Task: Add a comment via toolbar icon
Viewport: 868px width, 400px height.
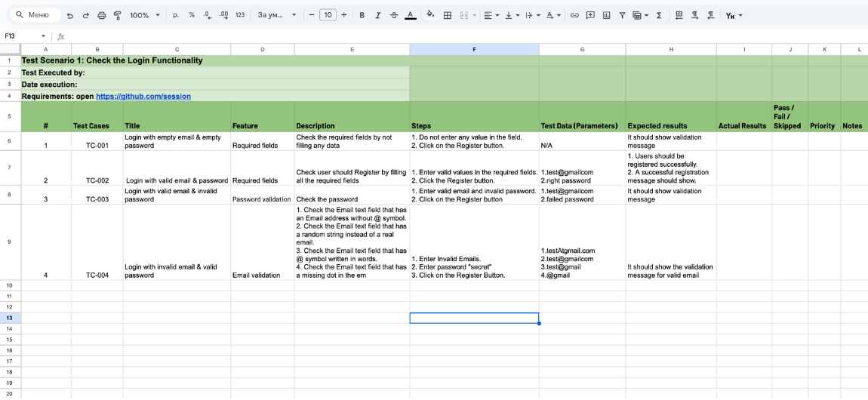Action: 590,16
